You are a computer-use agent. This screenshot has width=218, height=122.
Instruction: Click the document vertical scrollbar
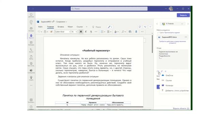(x=152, y=44)
